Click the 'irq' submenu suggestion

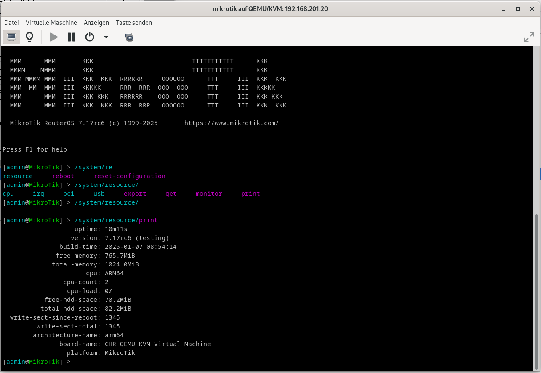click(38, 194)
